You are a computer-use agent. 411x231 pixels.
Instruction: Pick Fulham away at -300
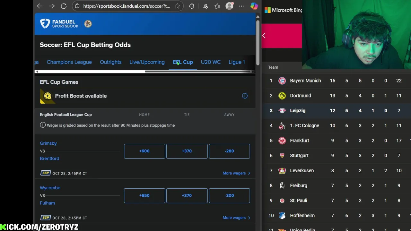[x=229, y=195]
